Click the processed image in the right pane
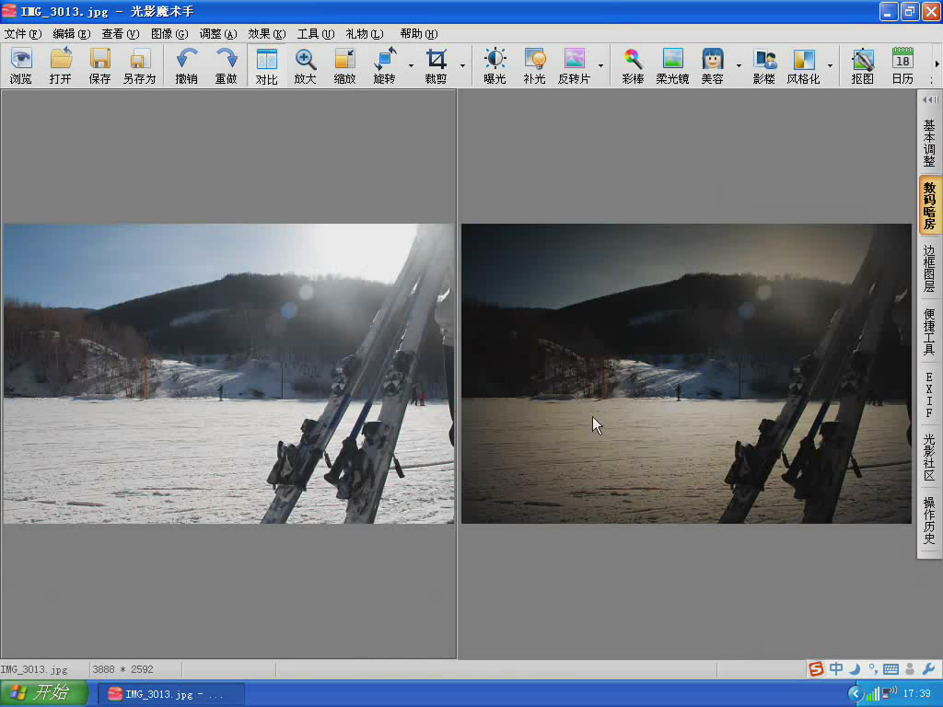This screenshot has width=943, height=707. point(686,374)
